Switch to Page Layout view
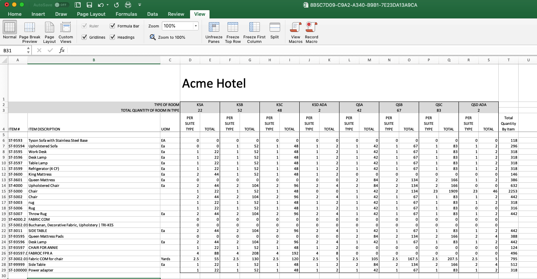This screenshot has height=279, width=537. pyautogui.click(x=49, y=32)
